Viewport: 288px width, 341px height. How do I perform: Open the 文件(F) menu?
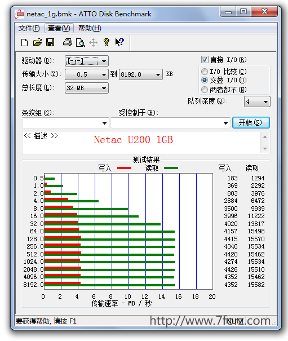point(29,28)
